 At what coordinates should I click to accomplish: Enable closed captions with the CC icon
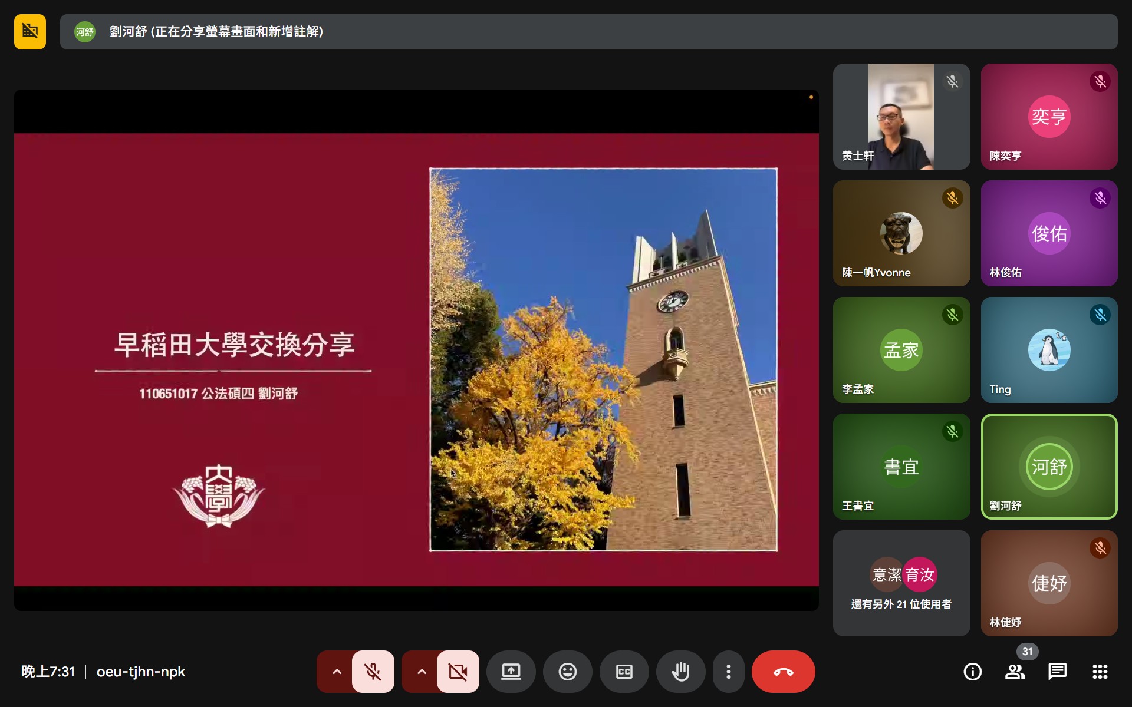pyautogui.click(x=624, y=672)
